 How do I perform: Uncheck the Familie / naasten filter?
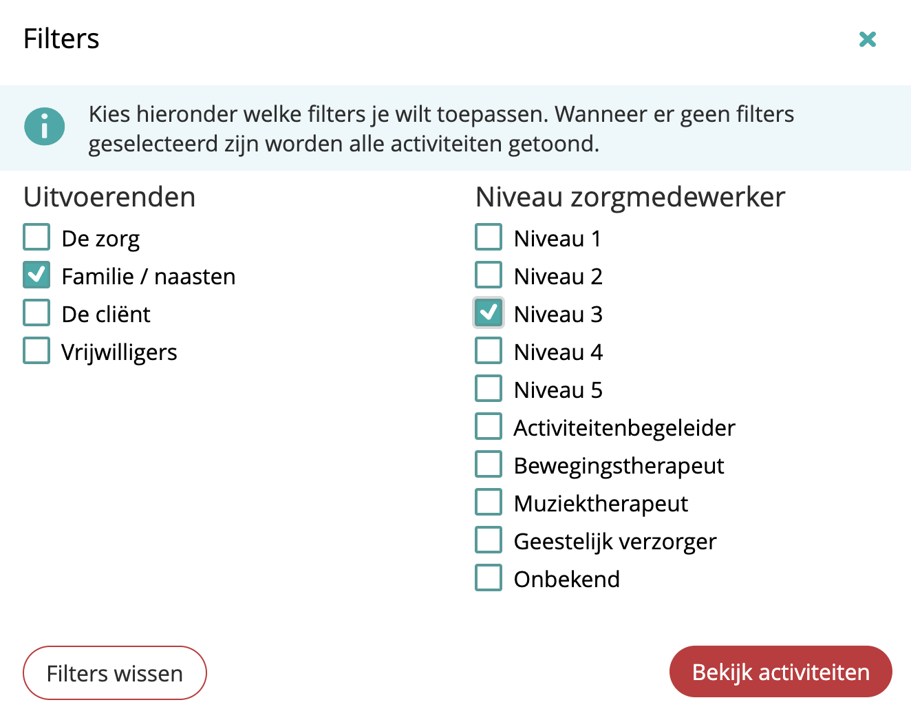coord(36,275)
